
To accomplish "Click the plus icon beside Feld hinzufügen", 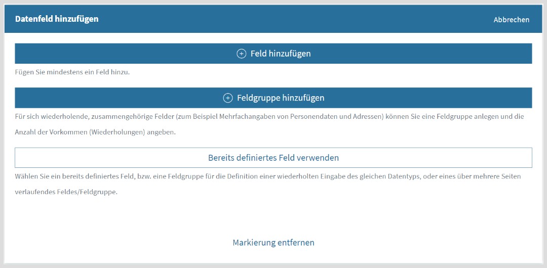I will 242,54.
